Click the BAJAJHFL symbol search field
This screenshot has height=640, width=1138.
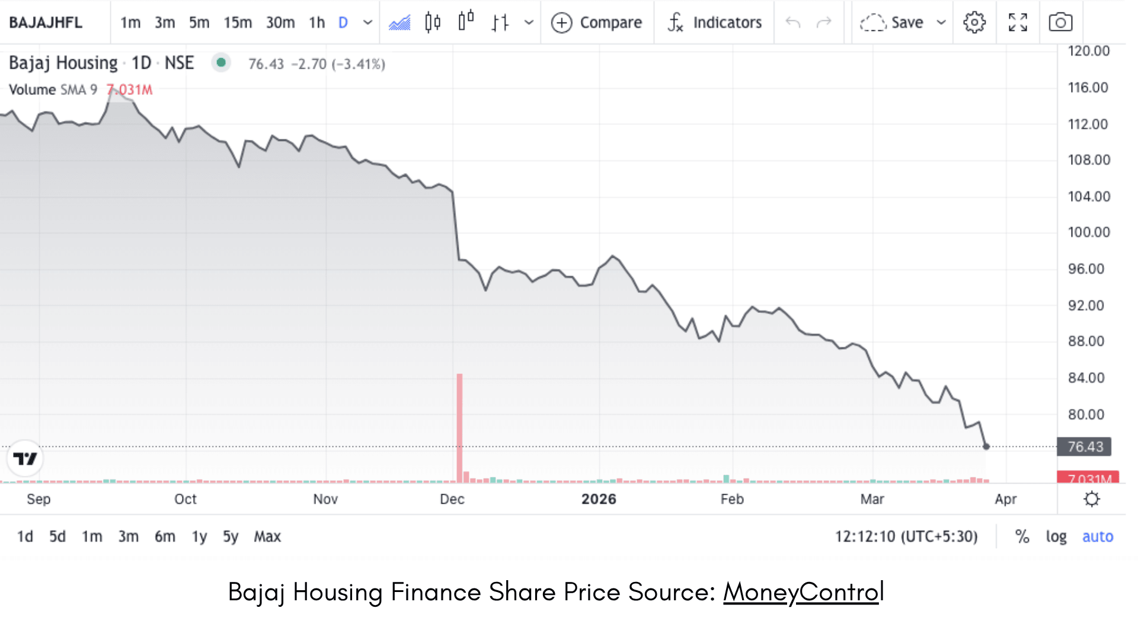point(46,23)
